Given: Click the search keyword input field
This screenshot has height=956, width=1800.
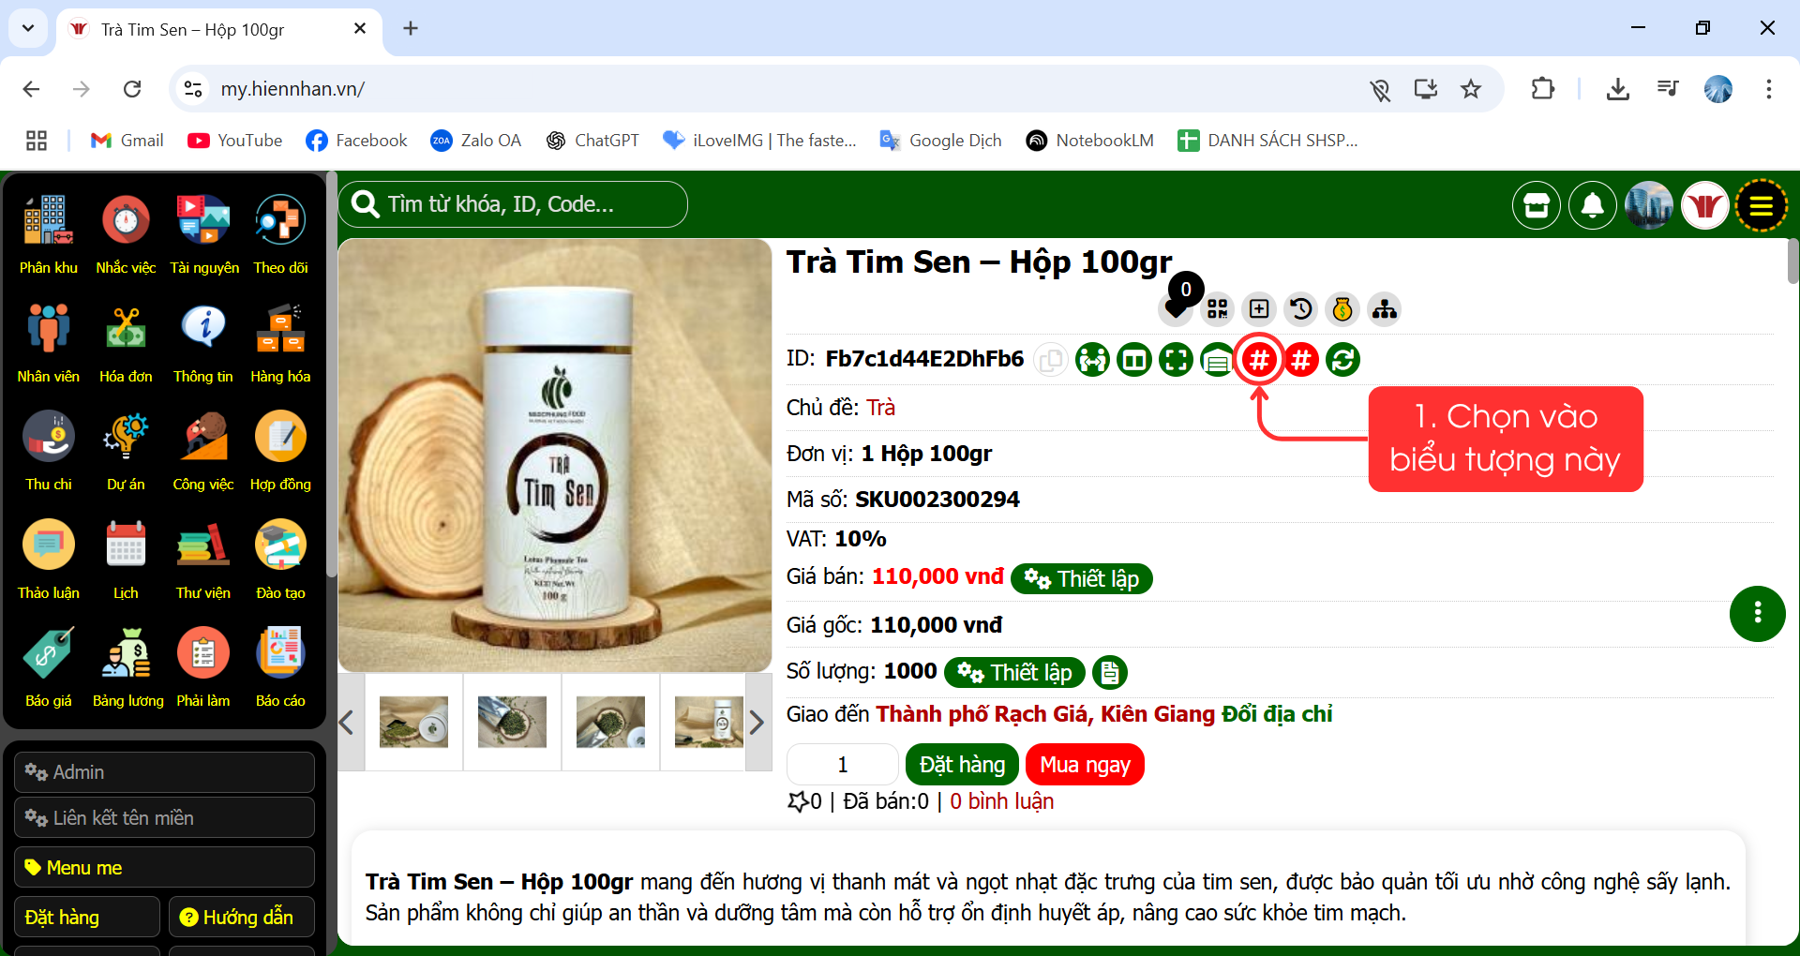Looking at the screenshot, I should click(513, 204).
